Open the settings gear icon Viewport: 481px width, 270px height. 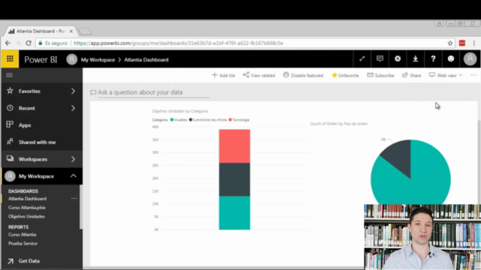(398, 58)
